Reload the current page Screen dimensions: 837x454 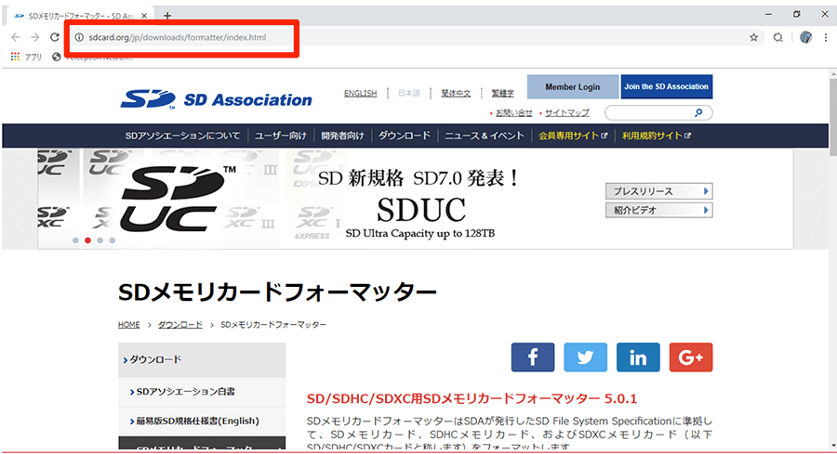point(55,37)
